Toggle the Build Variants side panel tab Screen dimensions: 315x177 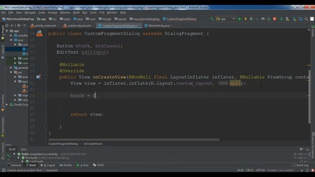click(x=2, y=127)
